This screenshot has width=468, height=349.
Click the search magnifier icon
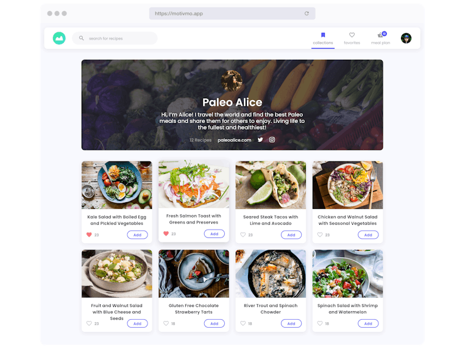tap(81, 38)
